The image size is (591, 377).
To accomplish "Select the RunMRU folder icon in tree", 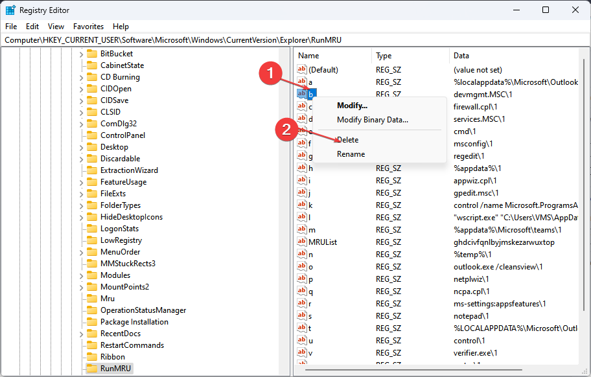I will tap(91, 369).
